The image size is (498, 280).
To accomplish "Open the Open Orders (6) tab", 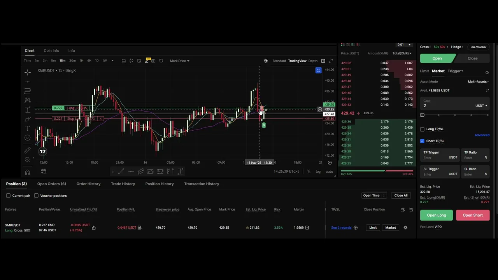I will tap(52, 184).
